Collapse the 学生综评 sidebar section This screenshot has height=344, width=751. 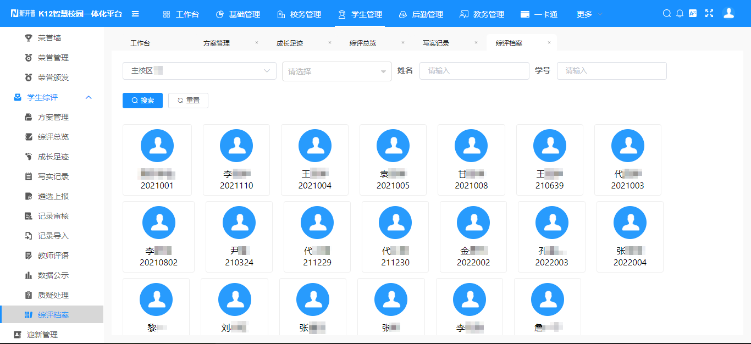coord(89,97)
